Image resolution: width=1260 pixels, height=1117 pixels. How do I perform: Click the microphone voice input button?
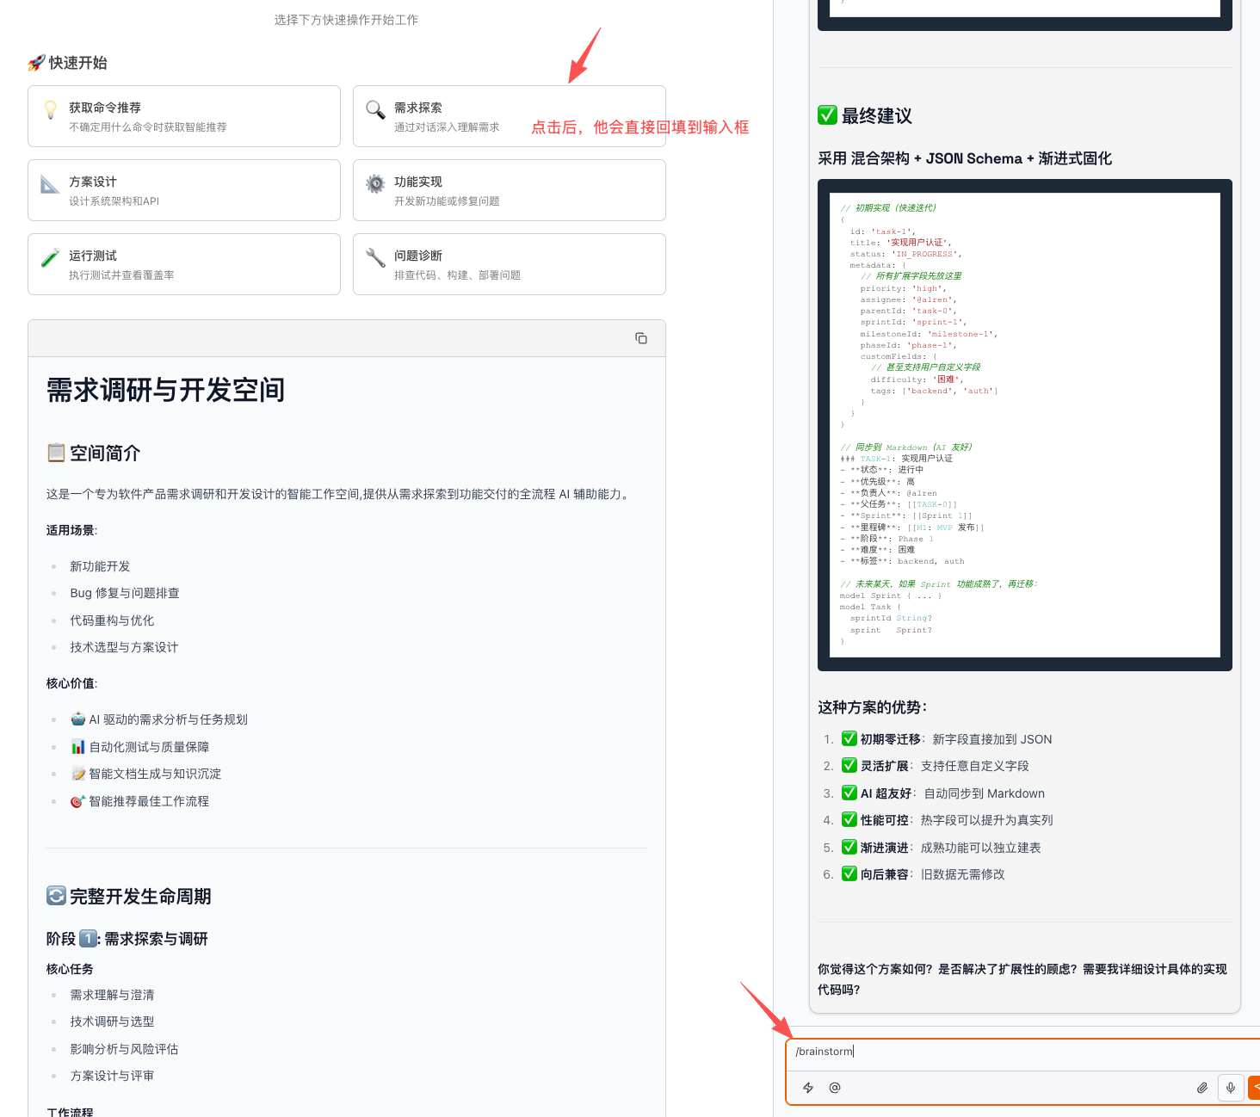click(1231, 1088)
